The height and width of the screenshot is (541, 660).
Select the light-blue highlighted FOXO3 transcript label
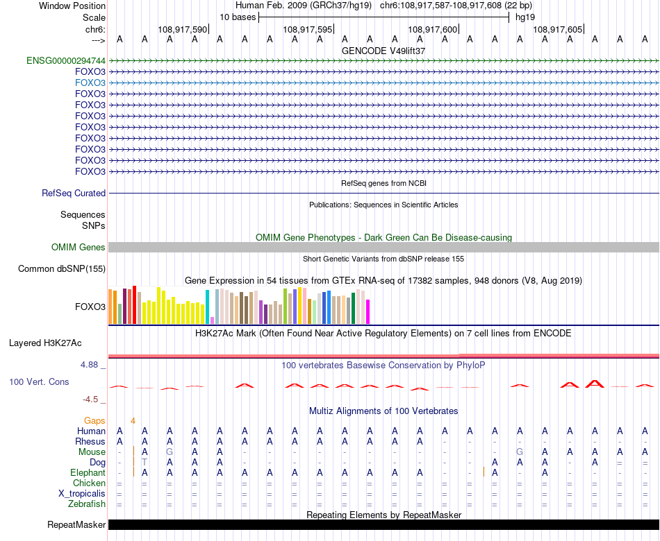[x=90, y=83]
